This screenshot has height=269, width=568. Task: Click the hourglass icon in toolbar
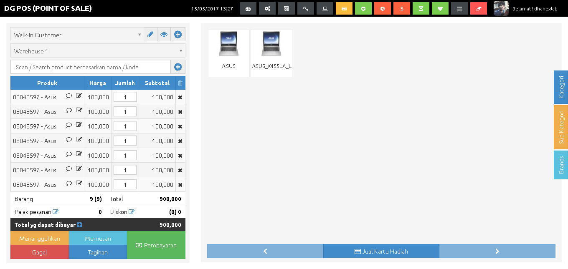(x=421, y=8)
